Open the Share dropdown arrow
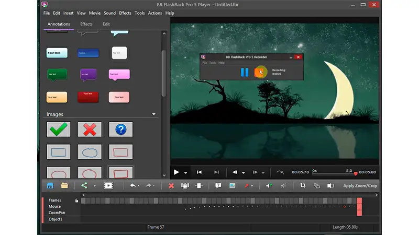 [x=95, y=186]
